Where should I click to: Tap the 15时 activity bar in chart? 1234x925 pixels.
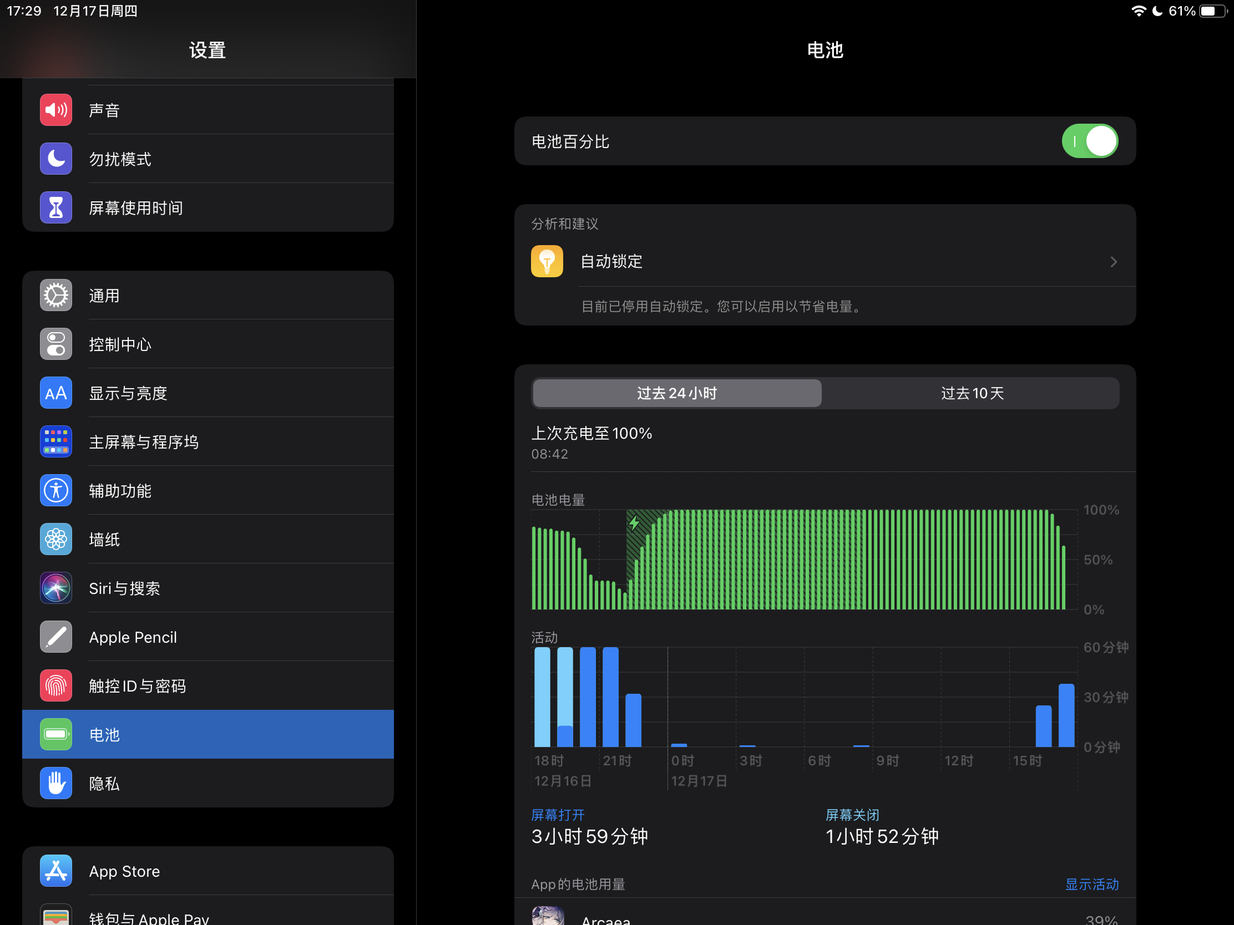click(1043, 726)
